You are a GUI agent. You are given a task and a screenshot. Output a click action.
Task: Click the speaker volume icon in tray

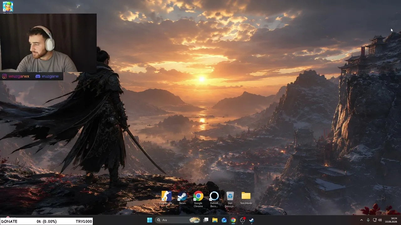[x=380, y=220]
